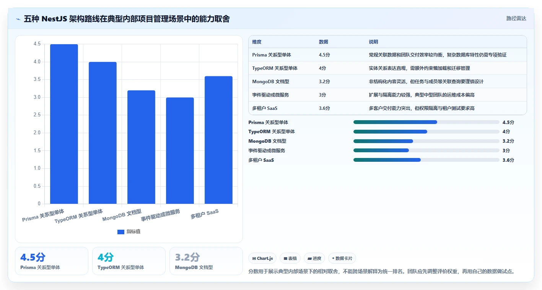The width and height of the screenshot is (542, 290).
Task: Toggle the 指标值 legend color box
Action: 121,232
